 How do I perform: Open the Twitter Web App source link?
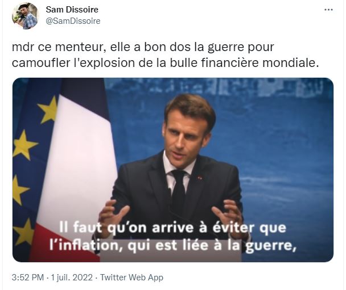[131, 278]
